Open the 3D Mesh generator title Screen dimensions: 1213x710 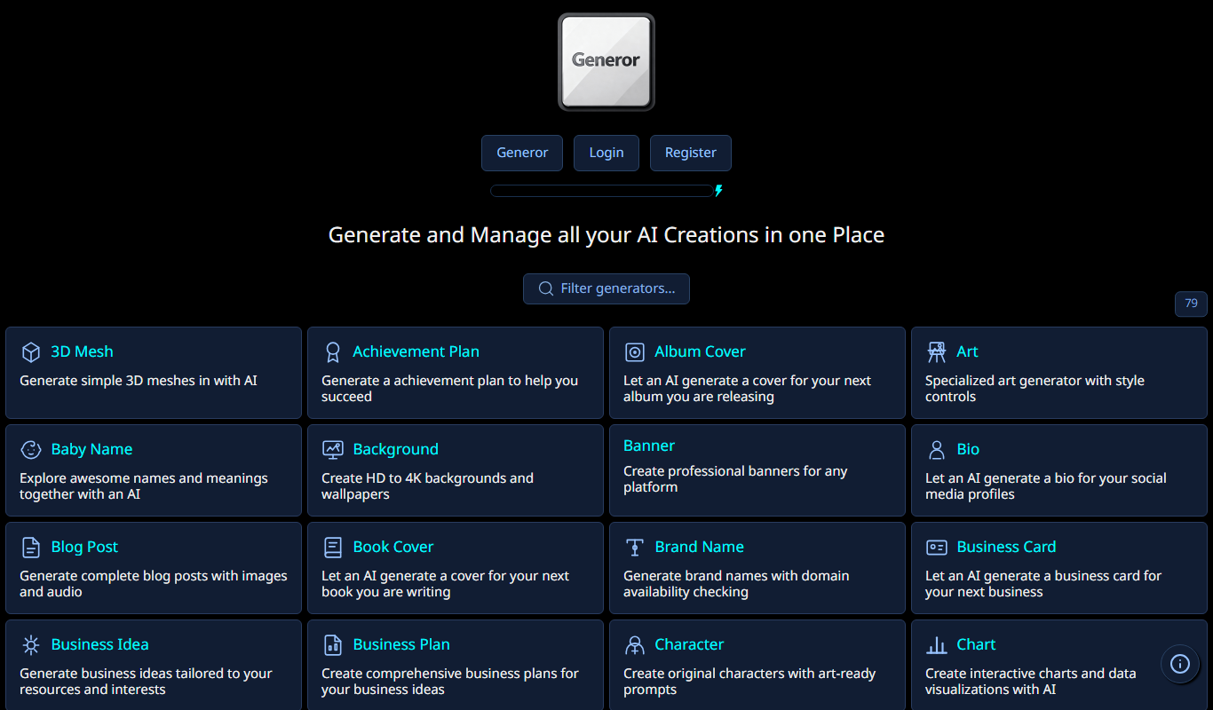[x=82, y=351]
